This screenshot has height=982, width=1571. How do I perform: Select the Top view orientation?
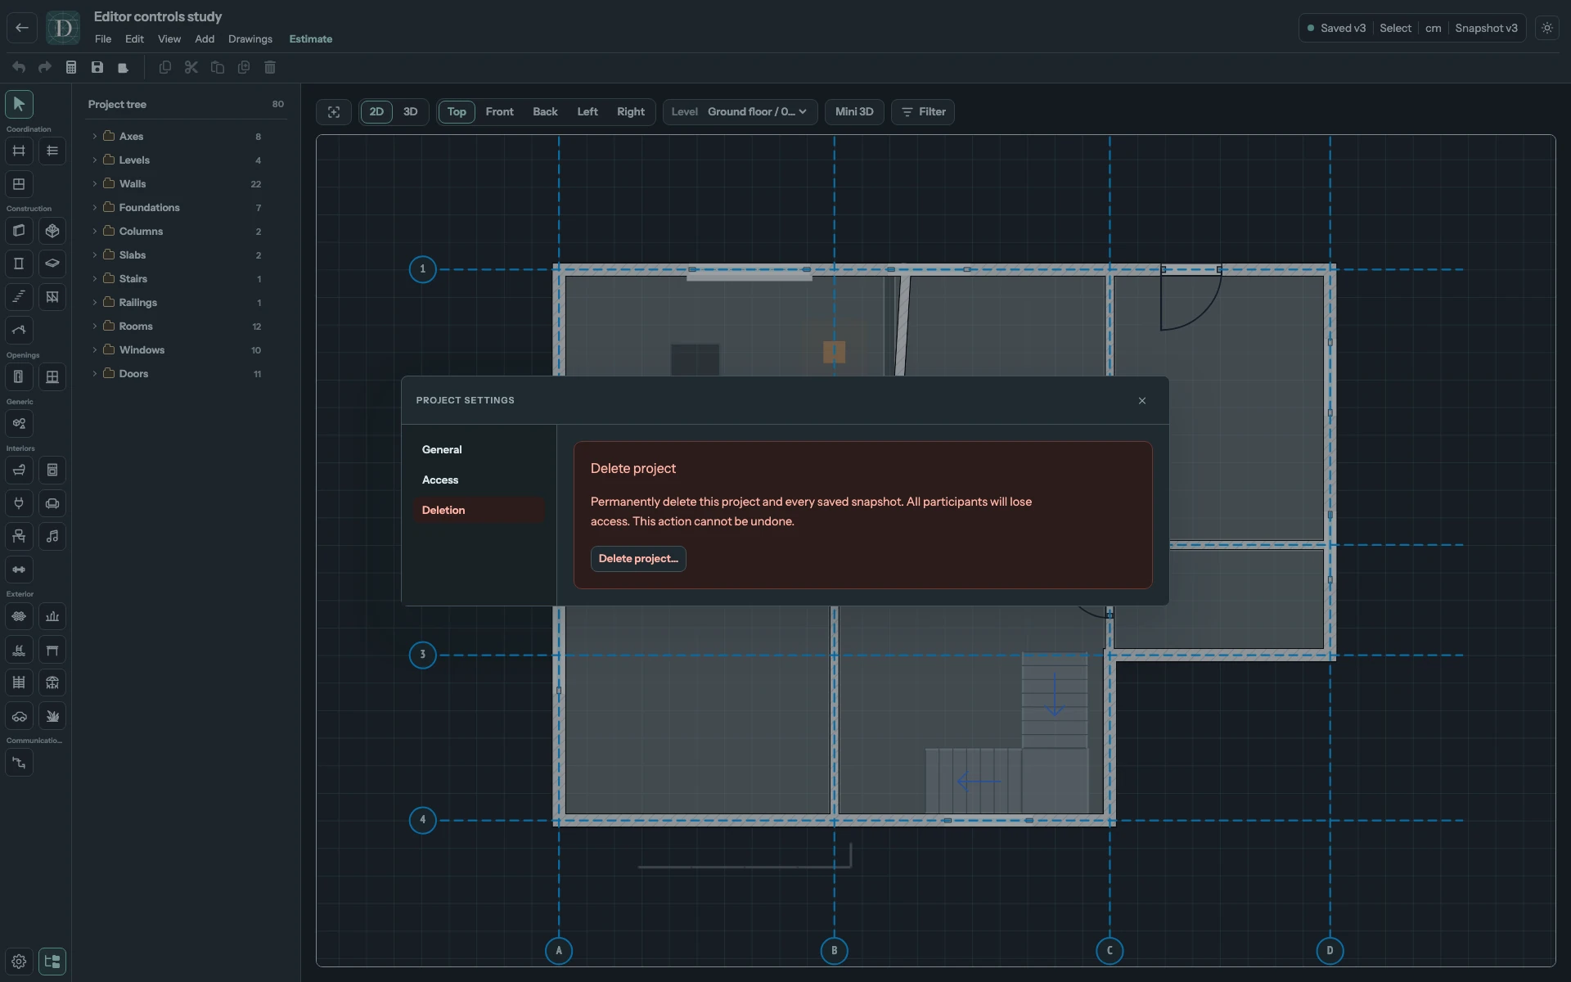pyautogui.click(x=457, y=112)
